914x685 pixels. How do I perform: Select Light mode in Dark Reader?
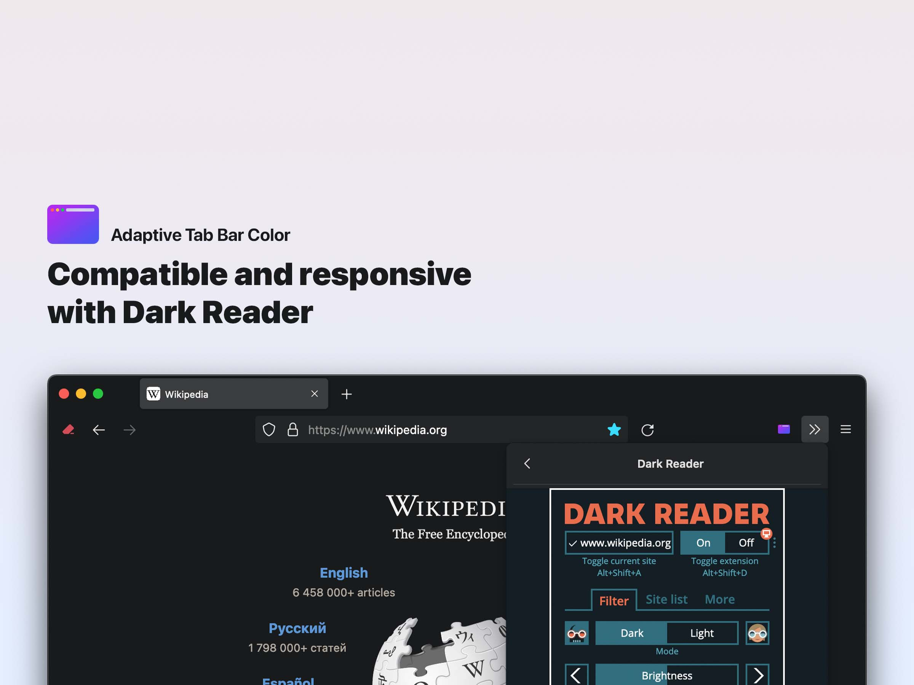[701, 633]
